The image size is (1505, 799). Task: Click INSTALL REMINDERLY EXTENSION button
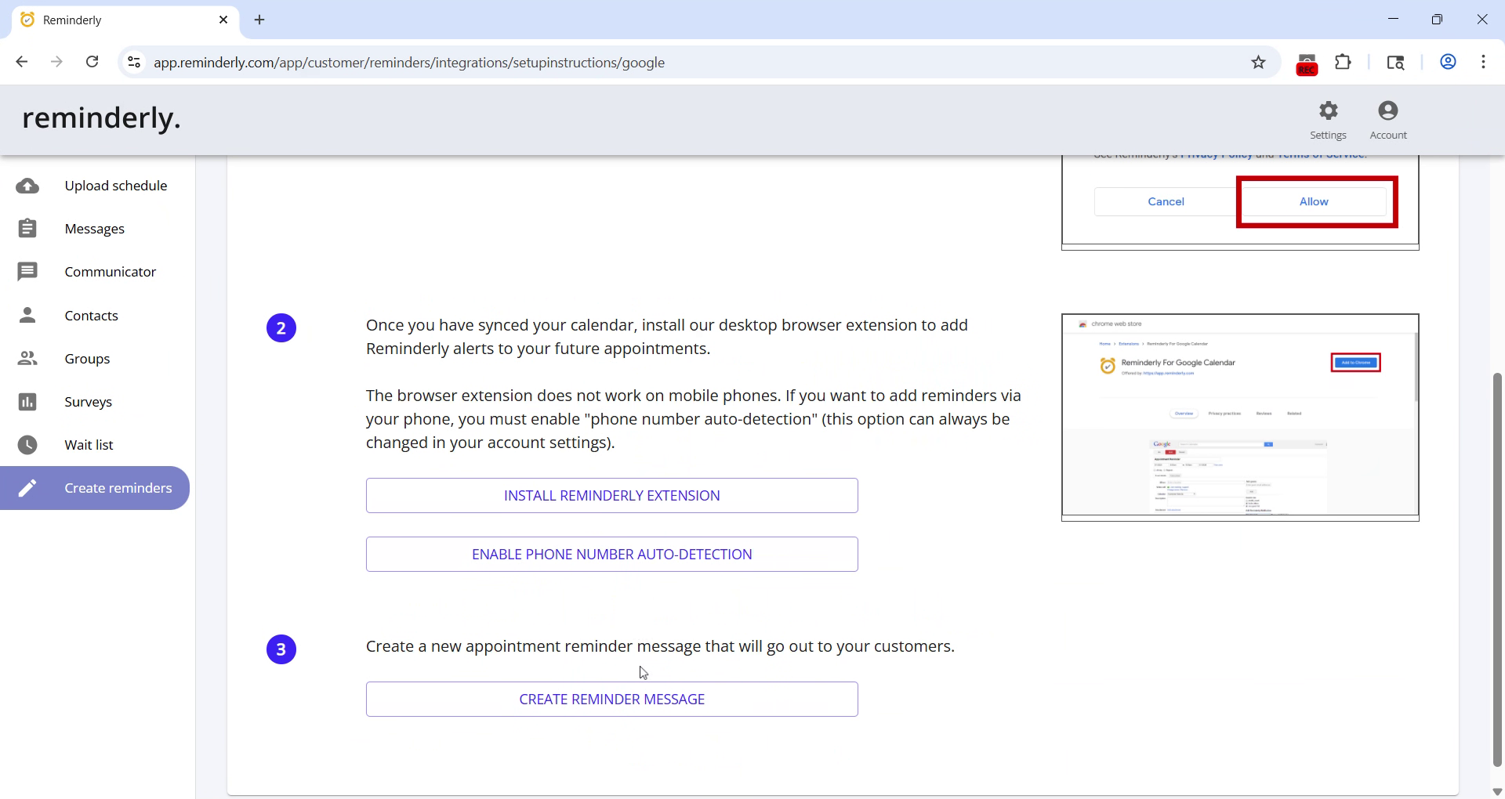[612, 495]
